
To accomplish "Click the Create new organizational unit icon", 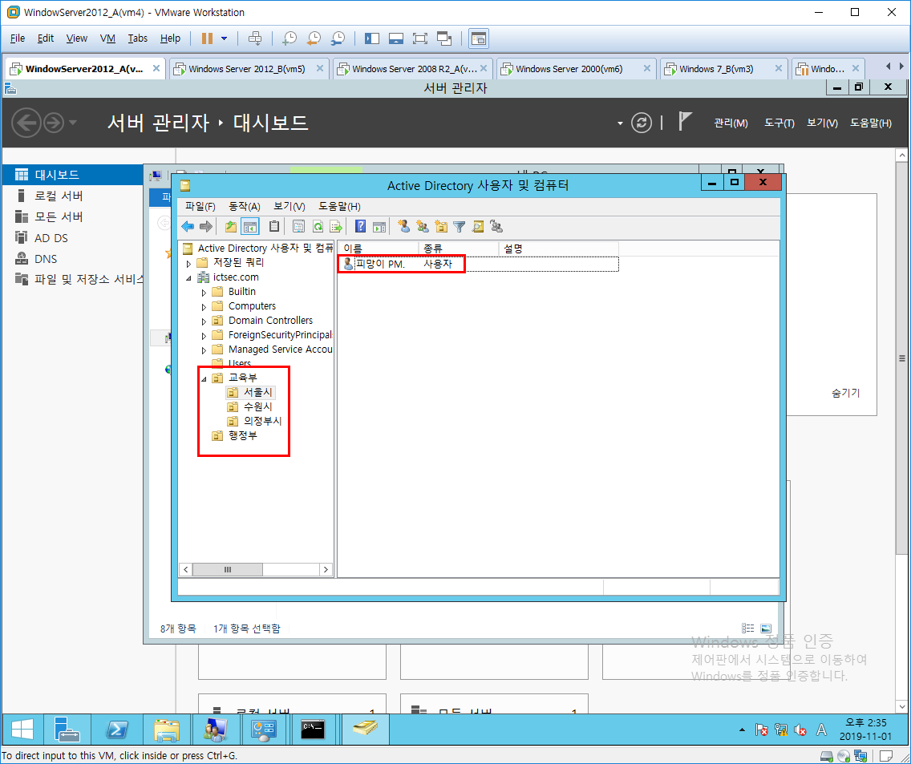I will (441, 227).
